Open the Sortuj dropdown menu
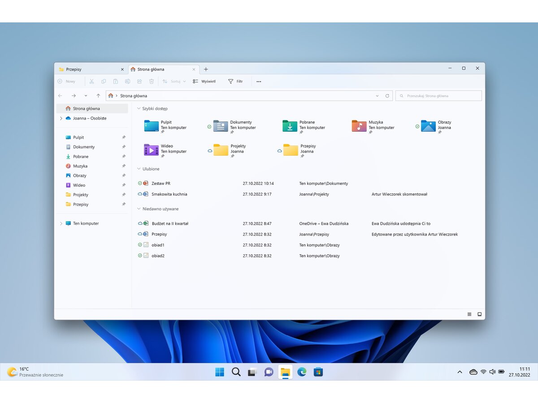This screenshot has height=403, width=538. coord(174,81)
